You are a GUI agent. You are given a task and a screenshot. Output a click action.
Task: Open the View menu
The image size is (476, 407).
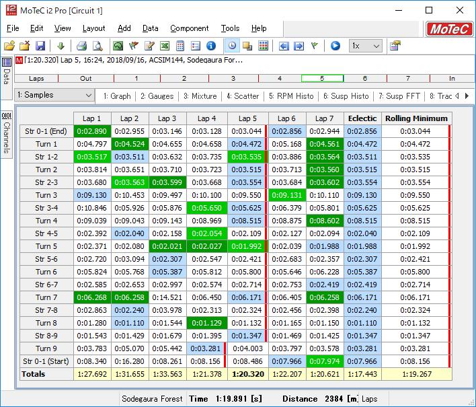coord(63,28)
